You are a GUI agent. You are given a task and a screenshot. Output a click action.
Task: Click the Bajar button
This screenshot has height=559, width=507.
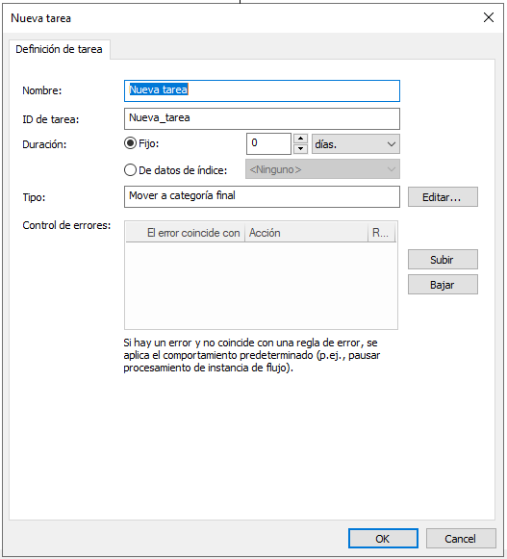pyautogui.click(x=443, y=285)
